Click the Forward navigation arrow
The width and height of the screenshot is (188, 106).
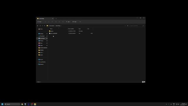point(40,26)
